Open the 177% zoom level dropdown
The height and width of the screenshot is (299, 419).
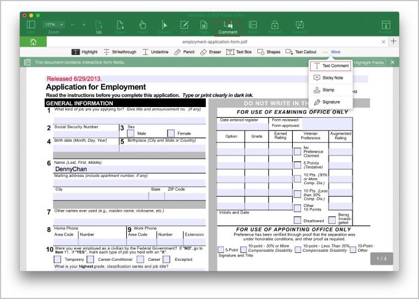(53, 25)
